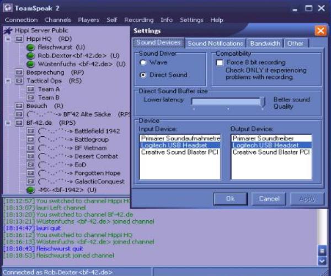The width and height of the screenshot is (331, 276).
Task: Switch to the Sound Notifications tab
Action: (215, 43)
